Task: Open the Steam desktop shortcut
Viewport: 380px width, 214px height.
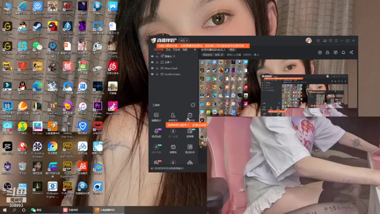Action: click(38, 28)
